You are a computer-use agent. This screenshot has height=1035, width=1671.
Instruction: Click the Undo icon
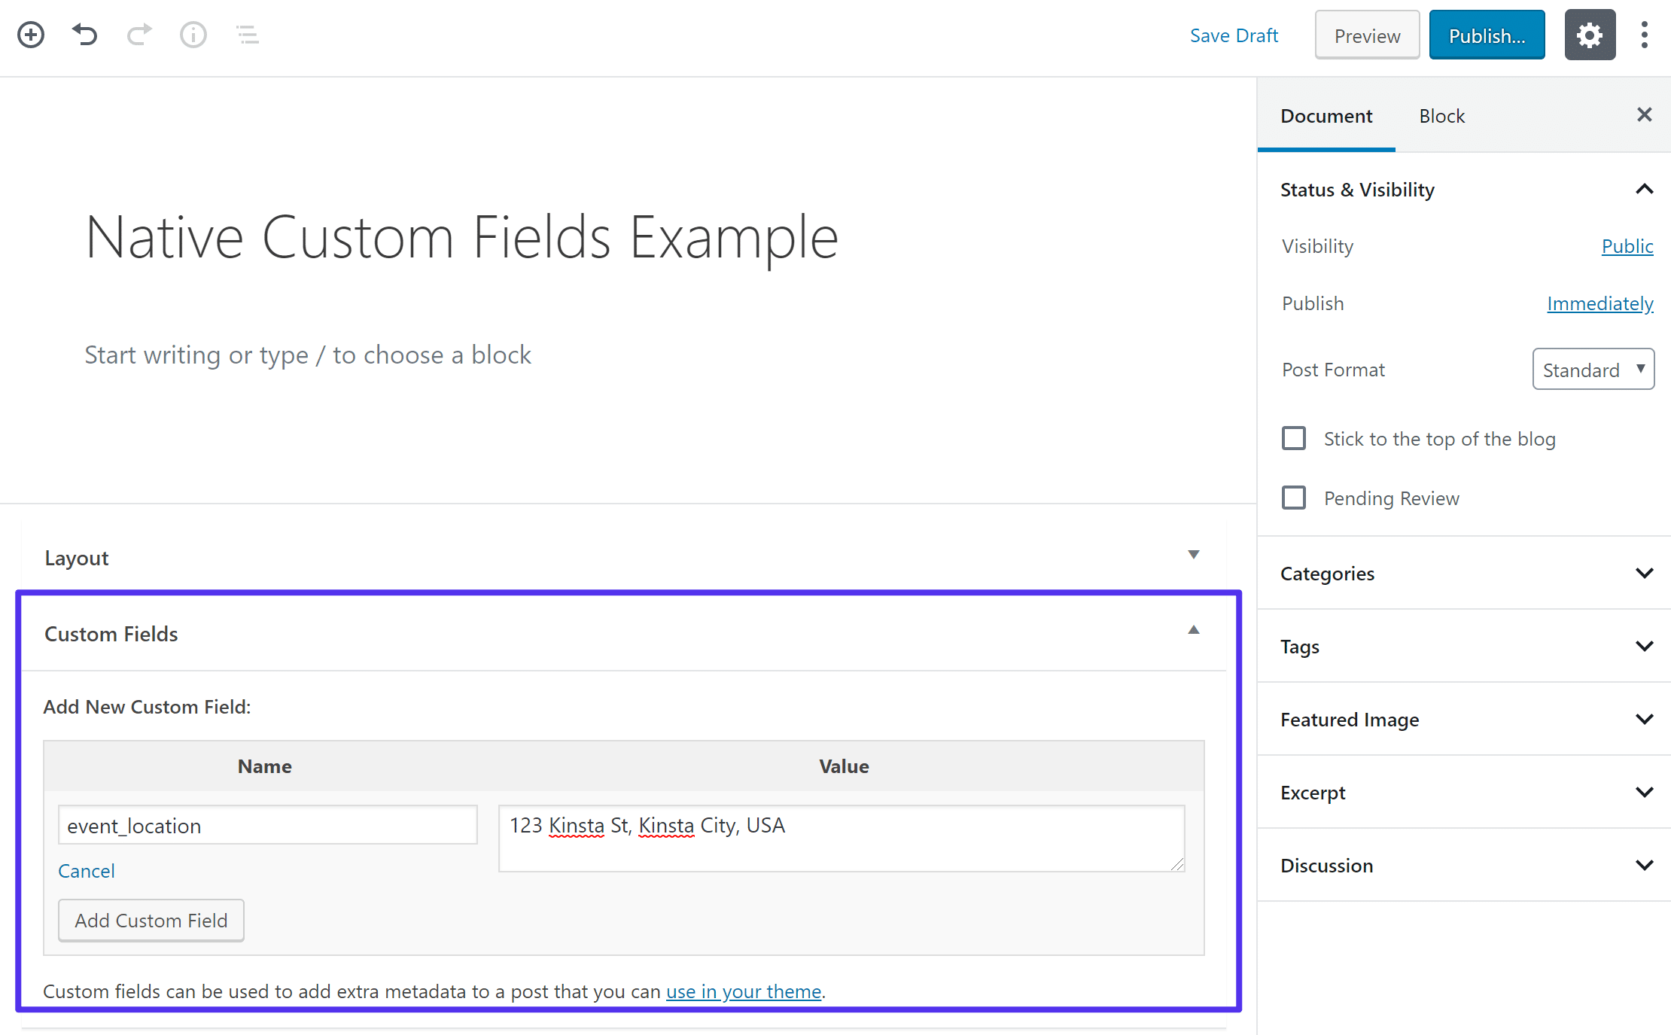click(85, 35)
